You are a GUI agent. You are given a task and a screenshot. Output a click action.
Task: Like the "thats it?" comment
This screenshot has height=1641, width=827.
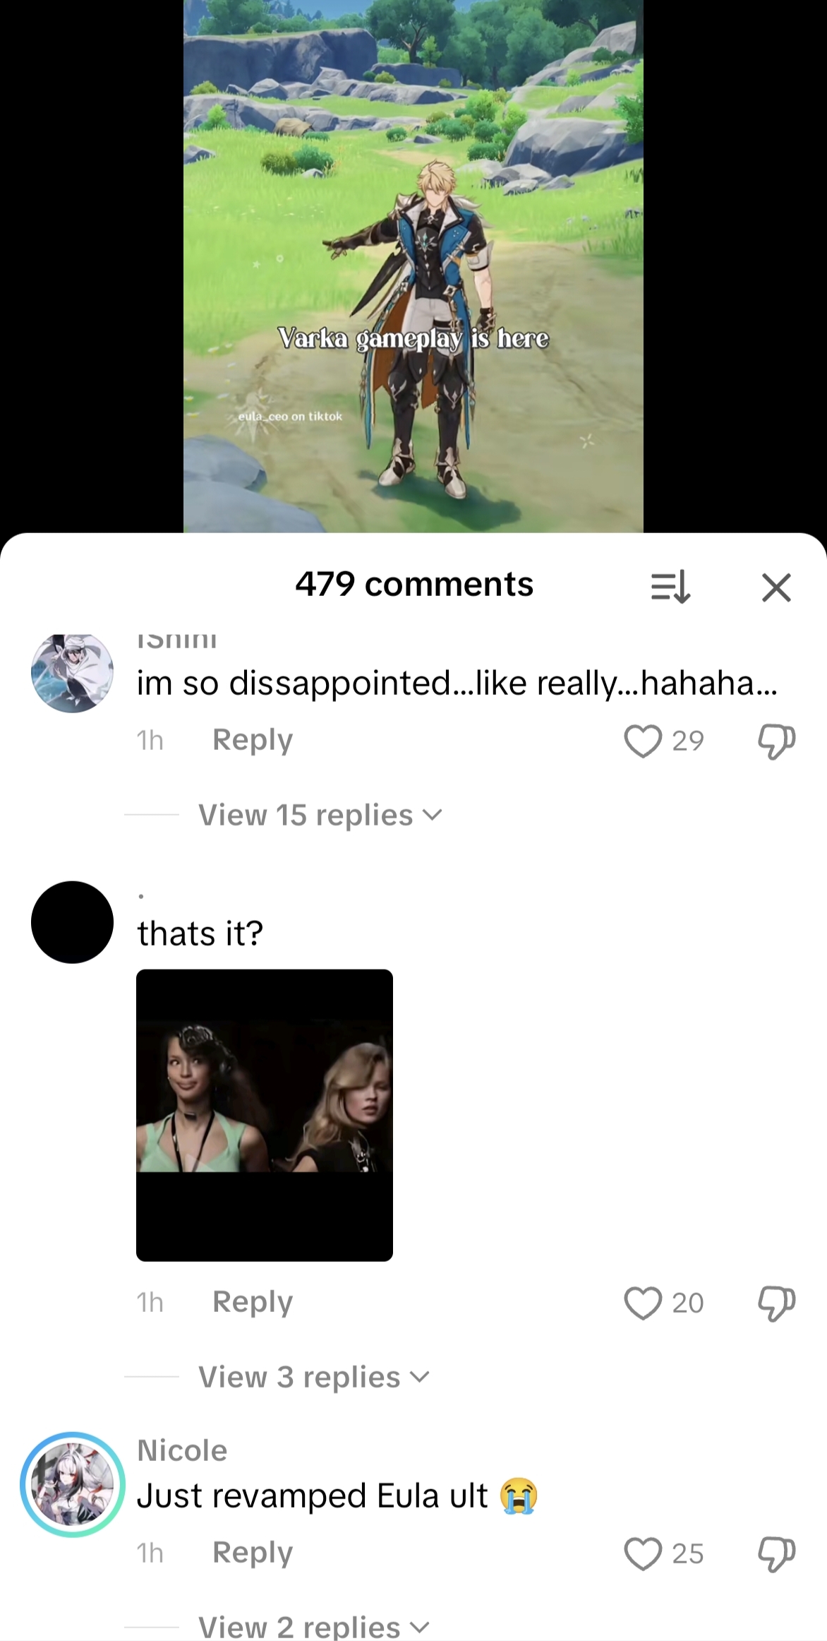click(643, 1303)
